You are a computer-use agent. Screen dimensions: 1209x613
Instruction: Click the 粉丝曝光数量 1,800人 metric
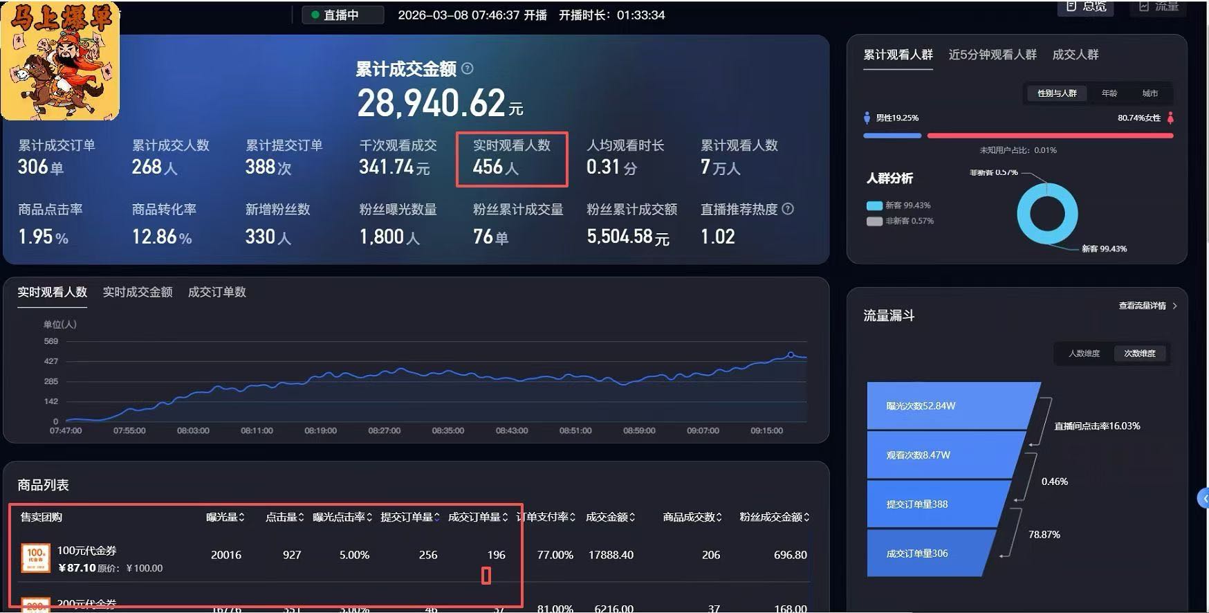pos(398,224)
